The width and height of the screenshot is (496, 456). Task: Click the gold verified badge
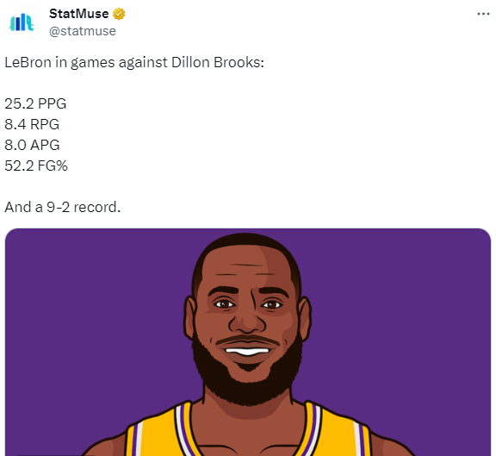[119, 14]
